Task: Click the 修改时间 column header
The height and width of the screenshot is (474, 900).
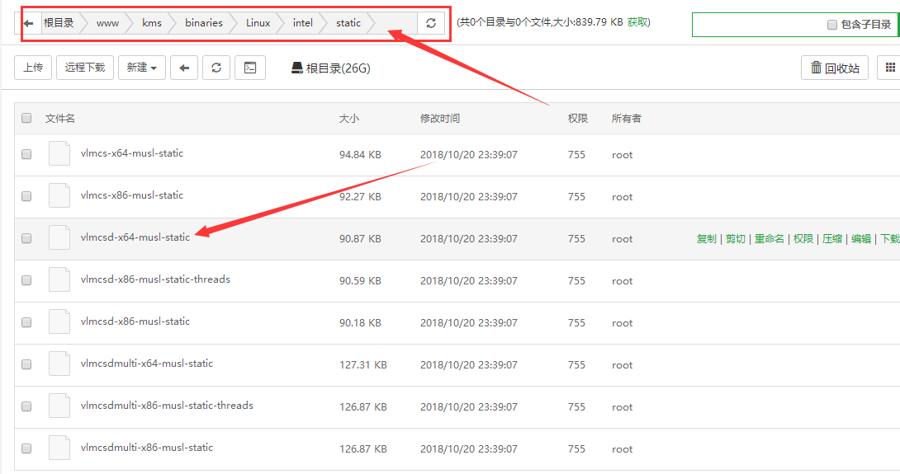Action: [x=439, y=119]
